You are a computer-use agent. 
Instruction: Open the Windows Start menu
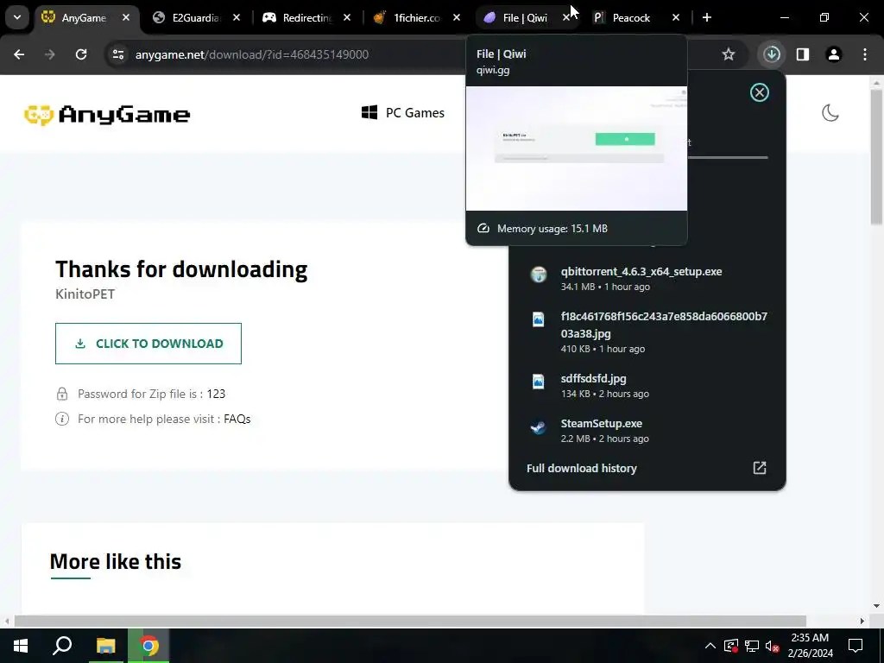click(21, 646)
